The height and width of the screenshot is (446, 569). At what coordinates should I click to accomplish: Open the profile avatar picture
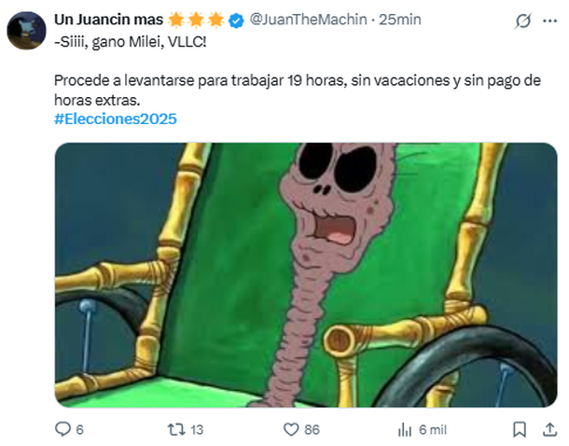(26, 31)
